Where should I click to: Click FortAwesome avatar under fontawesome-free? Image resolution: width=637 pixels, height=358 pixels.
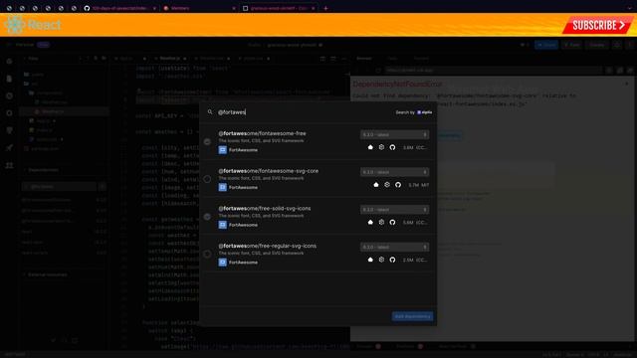tap(222, 150)
